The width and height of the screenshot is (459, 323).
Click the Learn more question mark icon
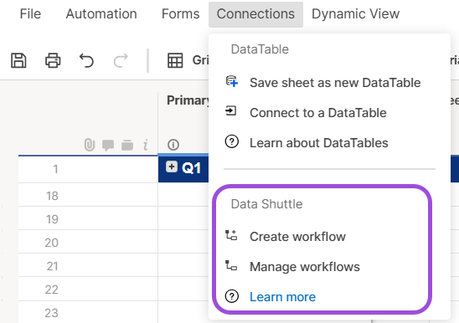232,296
